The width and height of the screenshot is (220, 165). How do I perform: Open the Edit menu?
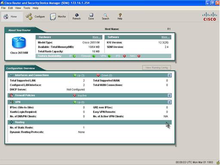[10, 8]
